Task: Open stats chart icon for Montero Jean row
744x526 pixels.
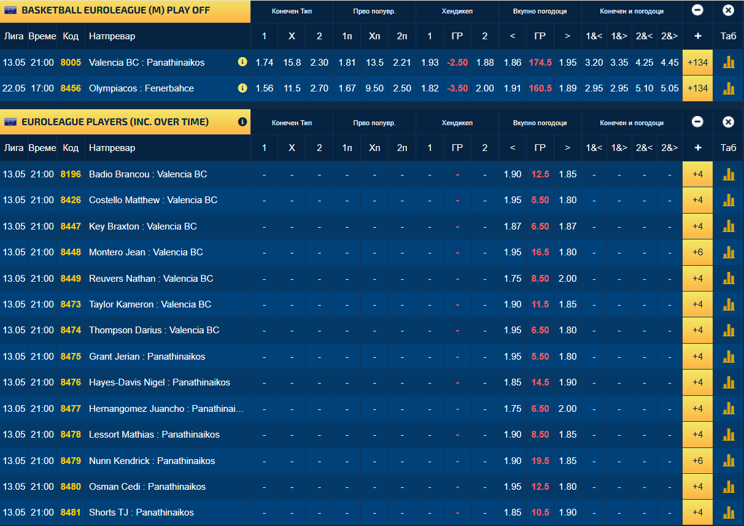Action: coord(729,252)
